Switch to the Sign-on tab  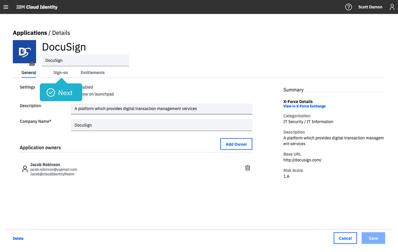(61, 73)
